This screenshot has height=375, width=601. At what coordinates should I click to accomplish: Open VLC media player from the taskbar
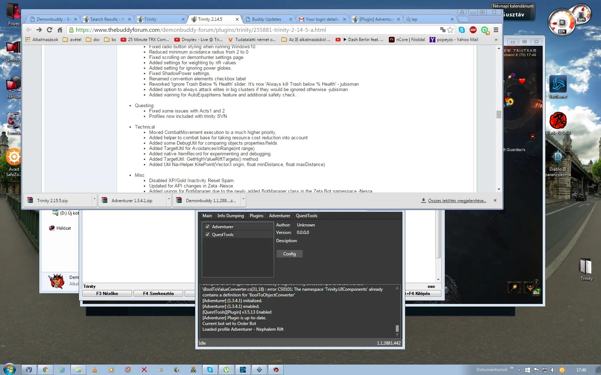[95, 370]
